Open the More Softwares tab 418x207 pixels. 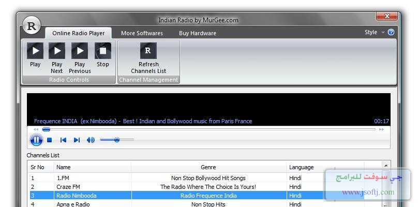(142, 33)
